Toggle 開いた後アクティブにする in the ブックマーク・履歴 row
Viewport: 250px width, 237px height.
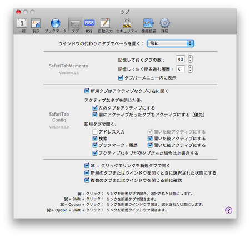point(150,145)
